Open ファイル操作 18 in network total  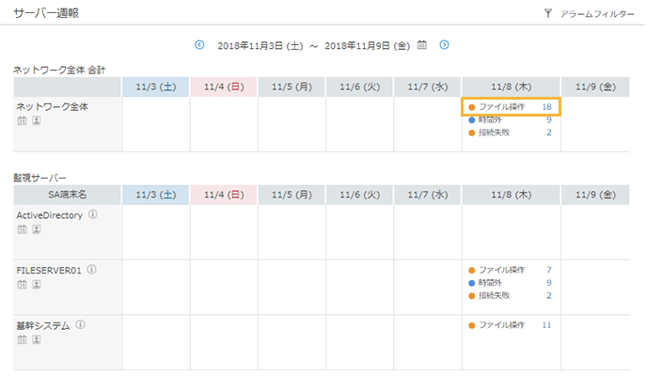click(511, 107)
